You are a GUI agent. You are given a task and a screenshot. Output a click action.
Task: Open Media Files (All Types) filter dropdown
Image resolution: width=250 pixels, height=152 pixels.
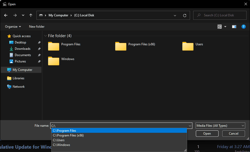pyautogui.click(x=220, y=126)
